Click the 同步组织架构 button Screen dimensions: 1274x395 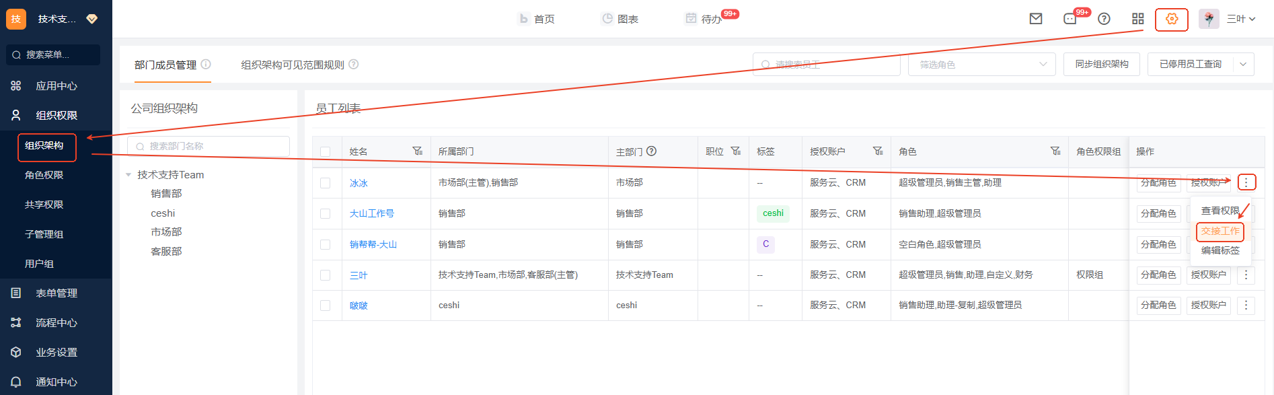tap(1101, 65)
